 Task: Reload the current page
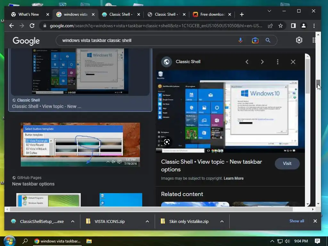click(x=32, y=26)
